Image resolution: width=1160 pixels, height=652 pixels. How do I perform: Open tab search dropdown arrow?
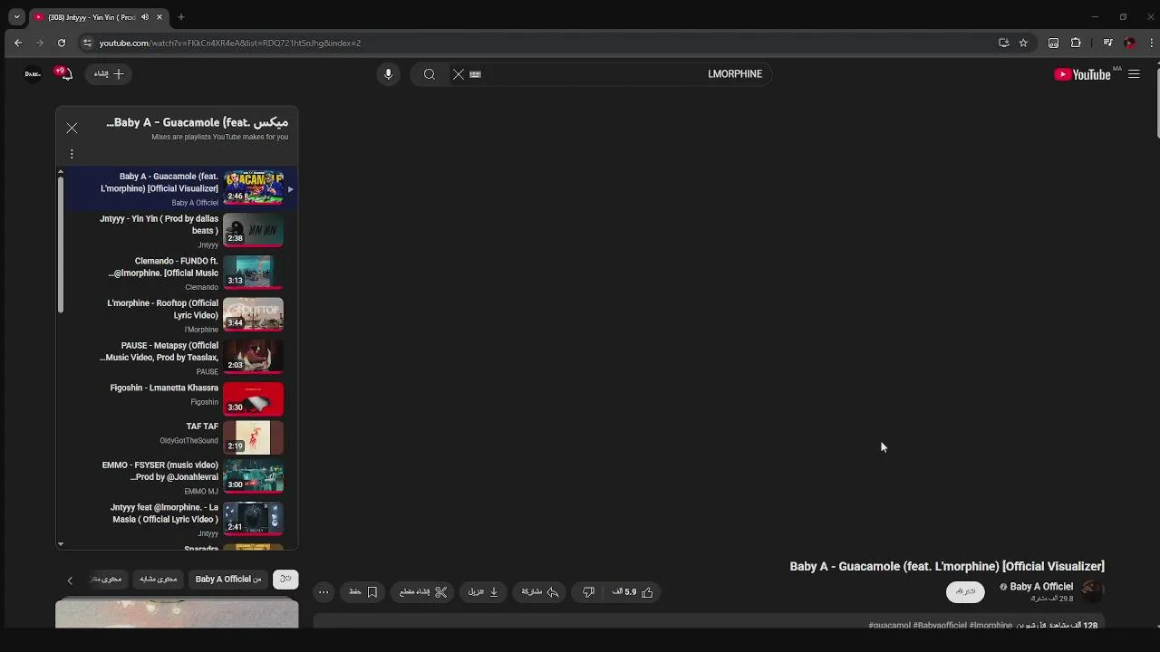pos(16,16)
